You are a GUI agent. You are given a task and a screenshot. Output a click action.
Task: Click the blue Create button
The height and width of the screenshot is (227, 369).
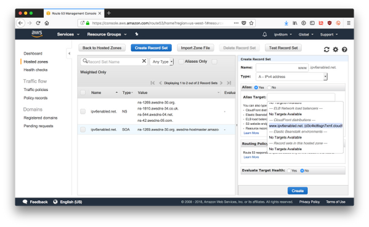pos(298,191)
